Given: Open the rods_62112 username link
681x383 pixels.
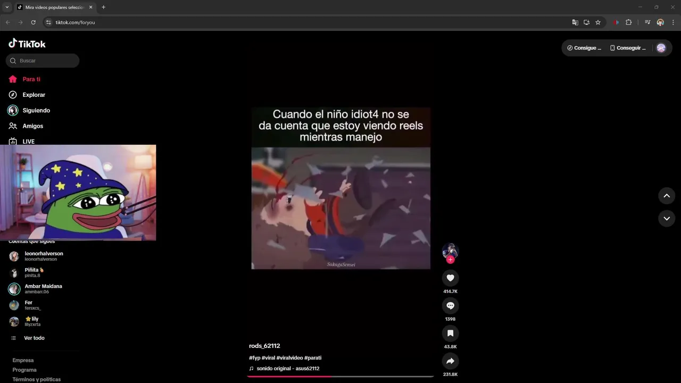Looking at the screenshot, I should coord(264,346).
